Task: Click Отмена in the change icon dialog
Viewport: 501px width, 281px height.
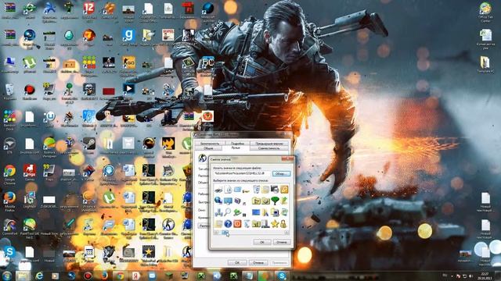Action: tap(282, 242)
